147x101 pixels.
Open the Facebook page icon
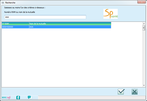(x=18, y=98)
